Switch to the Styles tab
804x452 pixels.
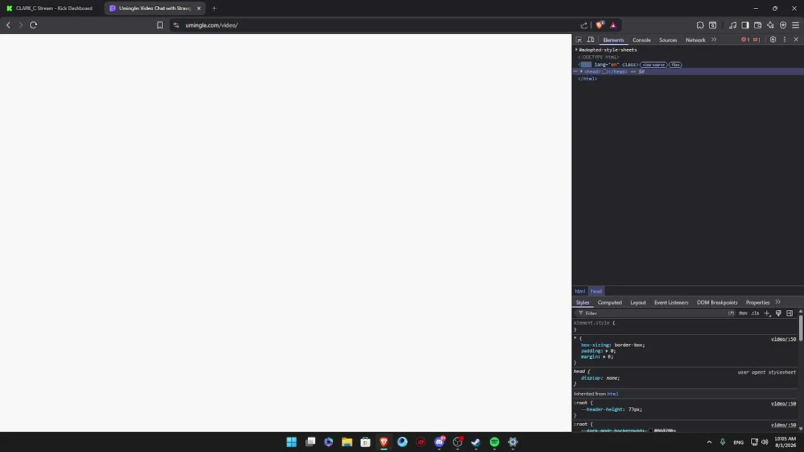pyautogui.click(x=583, y=303)
